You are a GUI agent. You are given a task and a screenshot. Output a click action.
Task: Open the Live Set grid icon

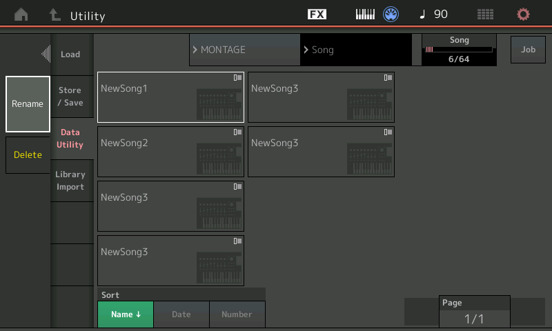pos(485,14)
